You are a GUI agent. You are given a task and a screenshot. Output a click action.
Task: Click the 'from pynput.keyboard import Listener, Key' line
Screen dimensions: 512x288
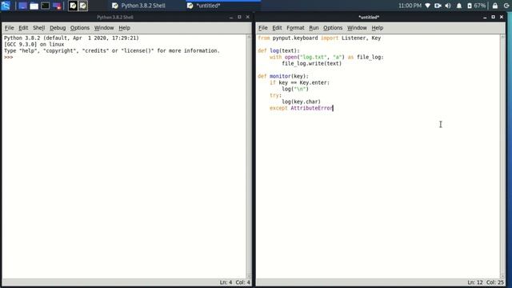pos(319,38)
